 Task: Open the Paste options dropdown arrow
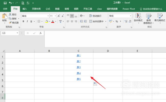pyautogui.click(x=5, y=23)
